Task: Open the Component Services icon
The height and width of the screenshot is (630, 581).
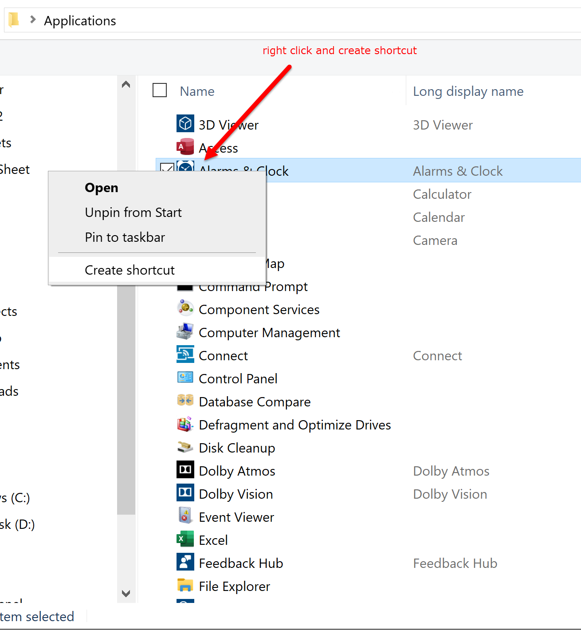Action: click(x=185, y=308)
